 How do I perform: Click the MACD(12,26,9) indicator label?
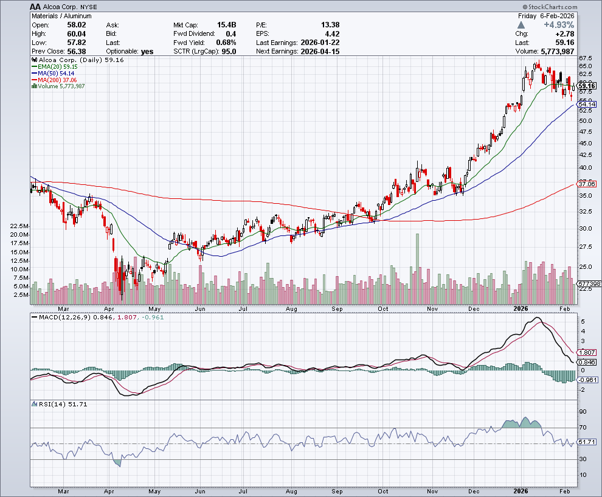[x=65, y=318]
